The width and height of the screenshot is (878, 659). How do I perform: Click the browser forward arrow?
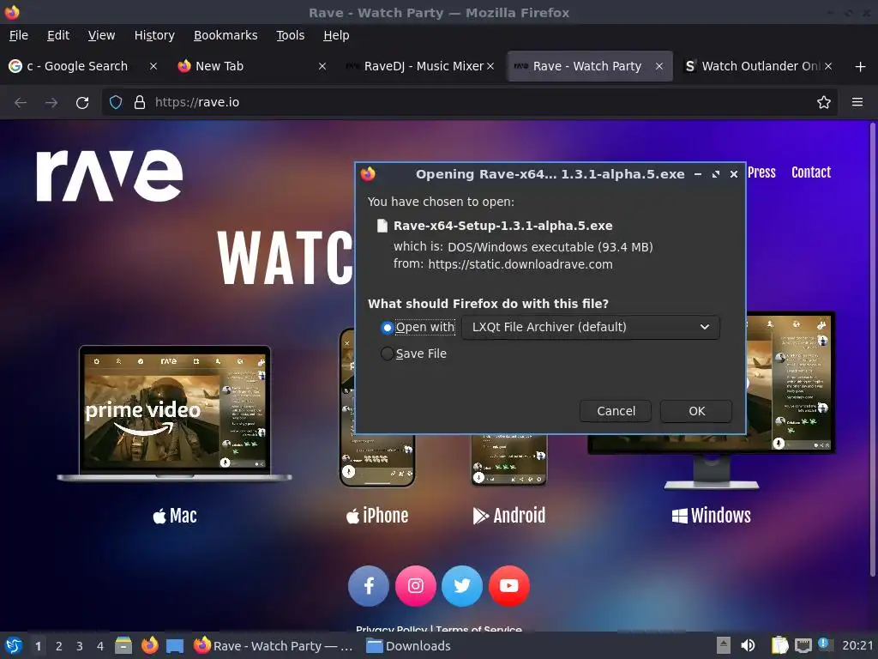coord(51,103)
